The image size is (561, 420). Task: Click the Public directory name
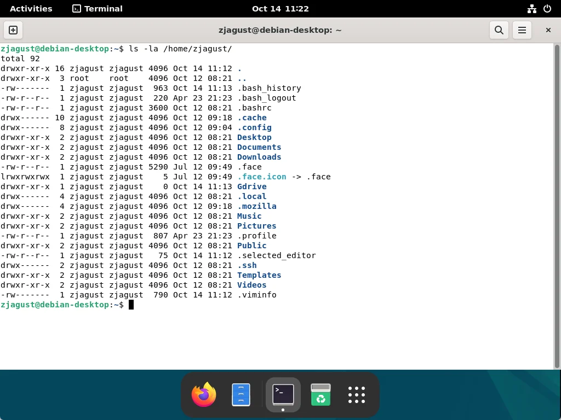pos(252,246)
